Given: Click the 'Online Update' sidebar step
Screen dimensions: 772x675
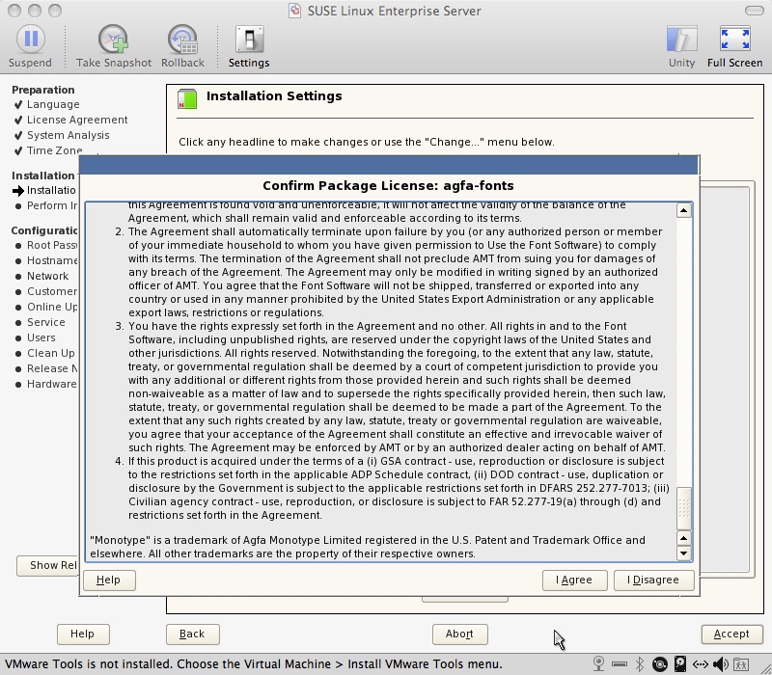Looking at the screenshot, I should pos(52,307).
